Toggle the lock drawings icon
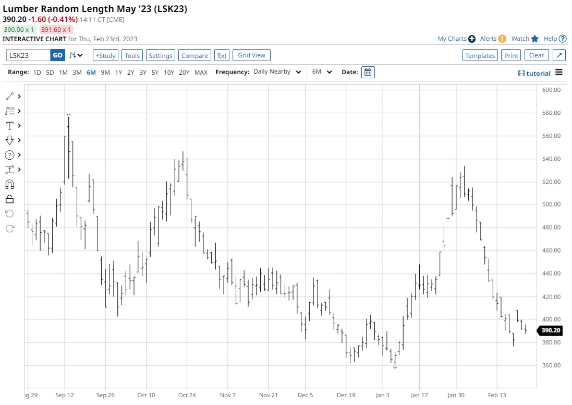This screenshot has height=405, width=572. tap(9, 199)
